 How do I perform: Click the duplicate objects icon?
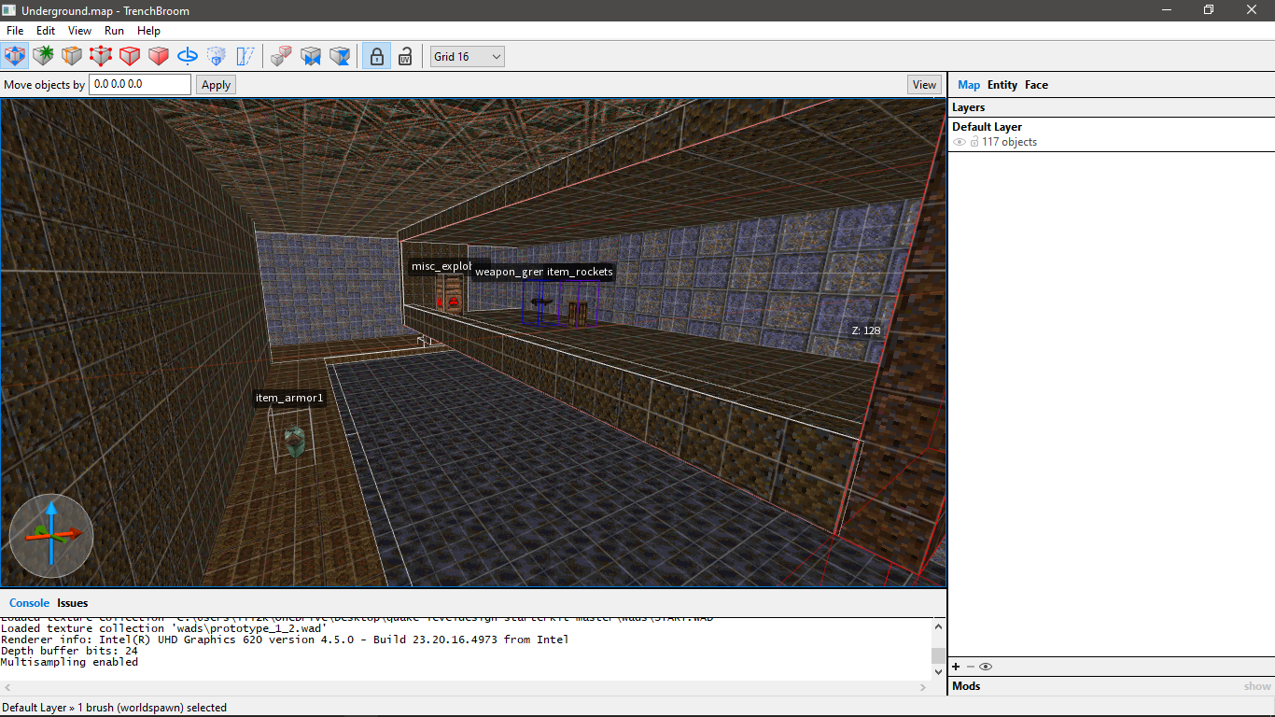coord(281,56)
